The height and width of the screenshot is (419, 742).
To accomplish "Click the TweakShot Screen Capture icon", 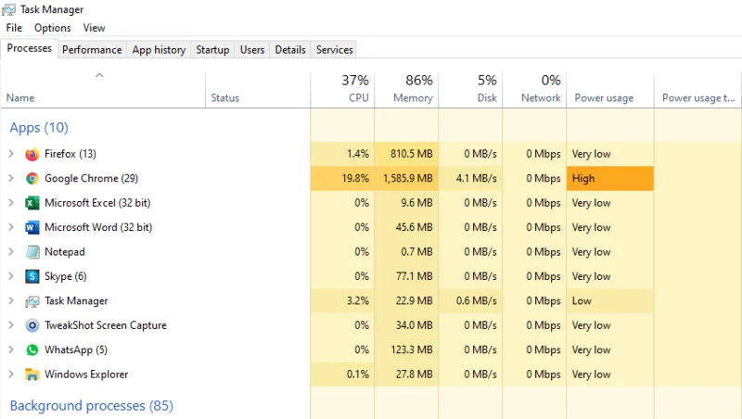I will [32, 325].
